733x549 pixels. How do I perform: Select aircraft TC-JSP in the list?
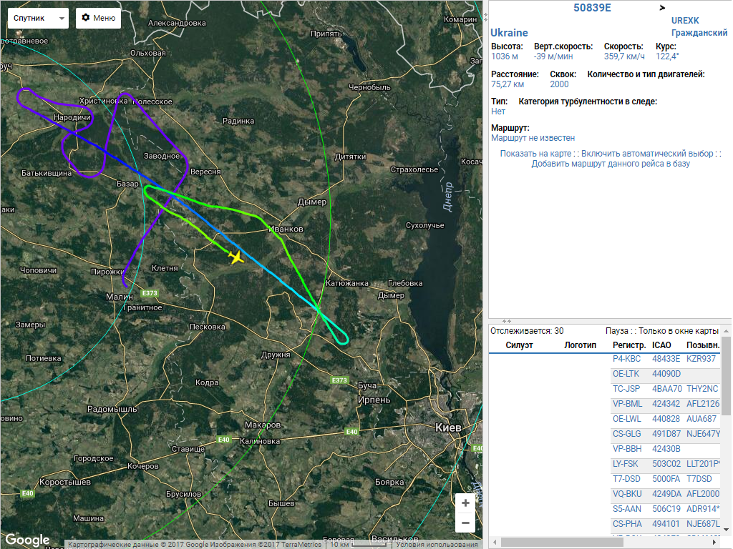point(627,389)
